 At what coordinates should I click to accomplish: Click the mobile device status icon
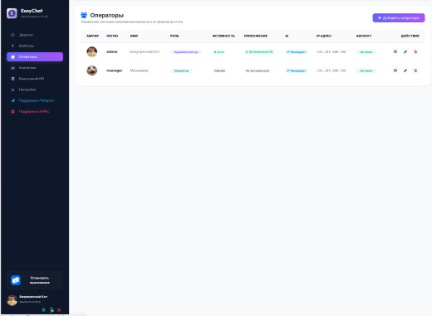pyautogui.click(x=52, y=310)
